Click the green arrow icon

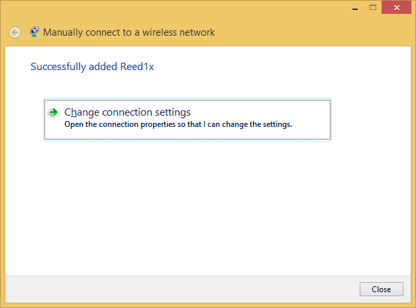pyautogui.click(x=54, y=113)
